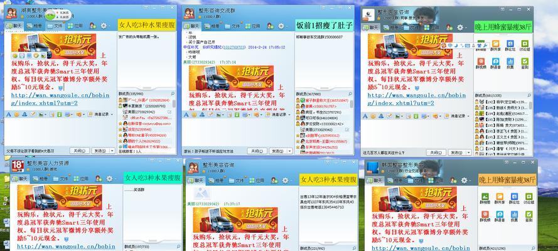This screenshot has height=251, width=558.
Task: Open 投票 app in 韩国整容 window
Action: point(514,216)
